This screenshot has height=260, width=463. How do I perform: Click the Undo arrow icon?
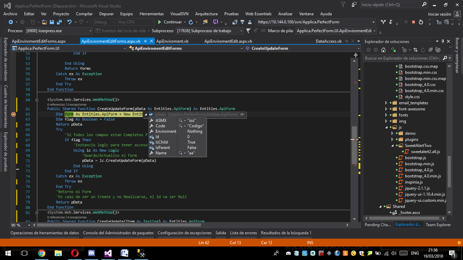[x=69, y=22]
